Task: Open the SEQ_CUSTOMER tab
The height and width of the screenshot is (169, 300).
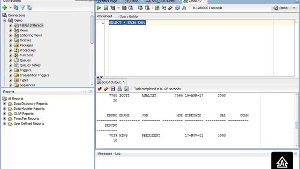Action: [161, 1]
